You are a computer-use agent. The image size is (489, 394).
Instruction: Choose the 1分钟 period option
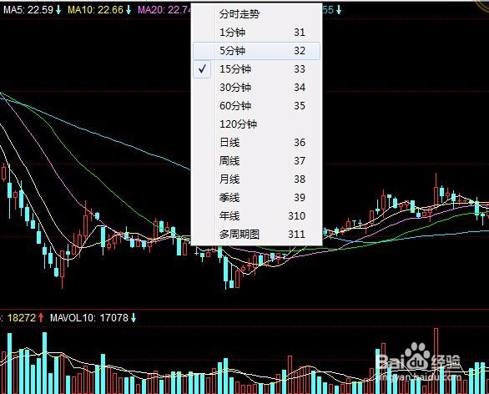256,32
